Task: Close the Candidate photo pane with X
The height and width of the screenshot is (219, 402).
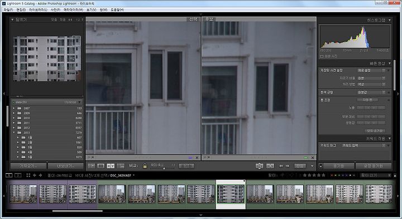Action: 313,158
